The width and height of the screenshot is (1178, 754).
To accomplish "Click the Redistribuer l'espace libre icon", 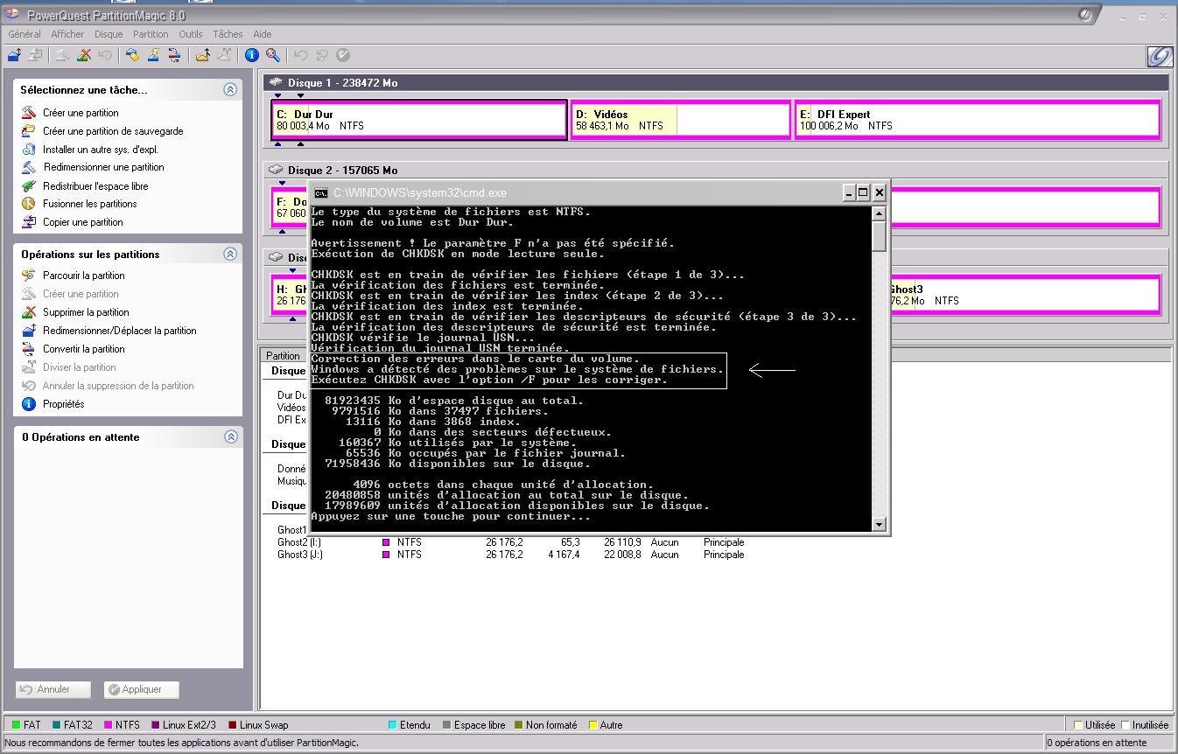I will 29,185.
